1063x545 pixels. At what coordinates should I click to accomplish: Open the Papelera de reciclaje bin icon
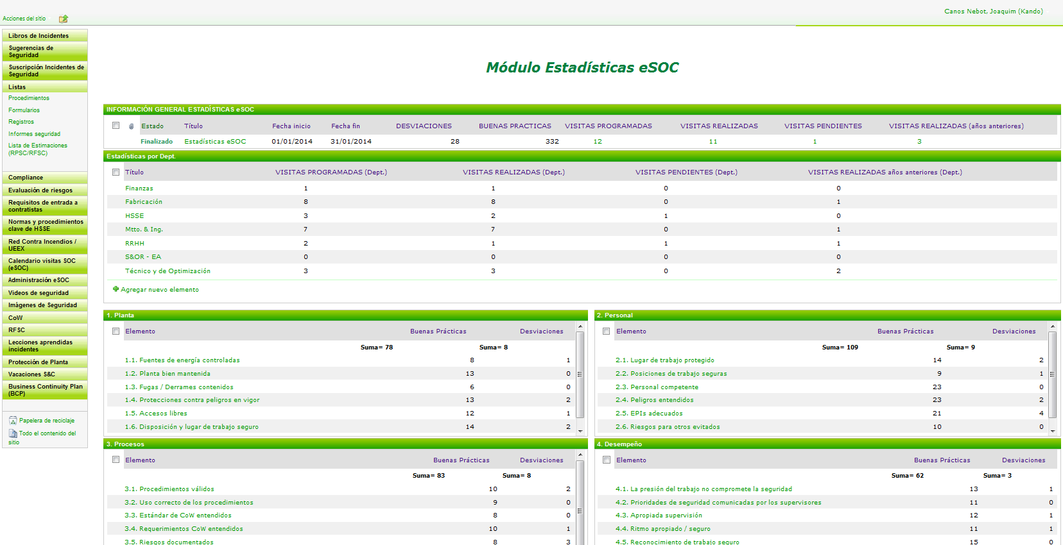pyautogui.click(x=13, y=421)
